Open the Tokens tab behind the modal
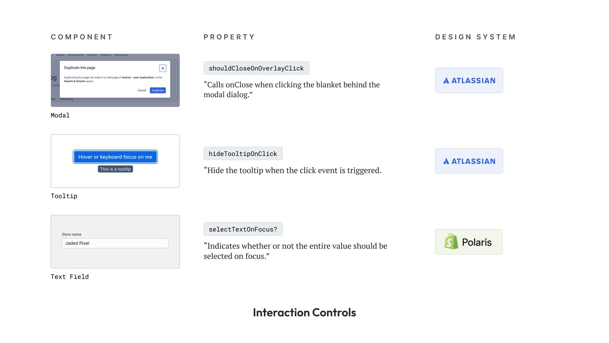 [60, 55]
